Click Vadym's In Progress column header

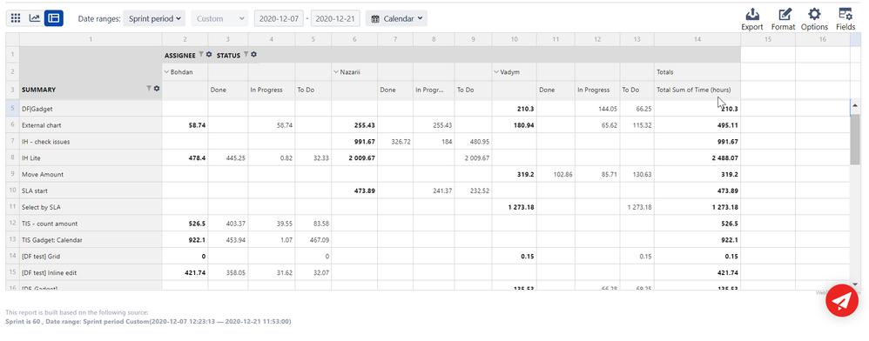pos(597,90)
